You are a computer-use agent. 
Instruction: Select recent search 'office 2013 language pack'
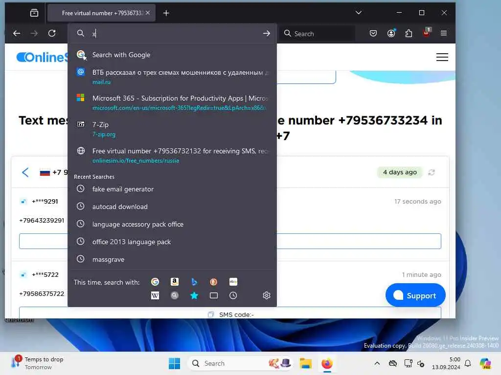172,242
